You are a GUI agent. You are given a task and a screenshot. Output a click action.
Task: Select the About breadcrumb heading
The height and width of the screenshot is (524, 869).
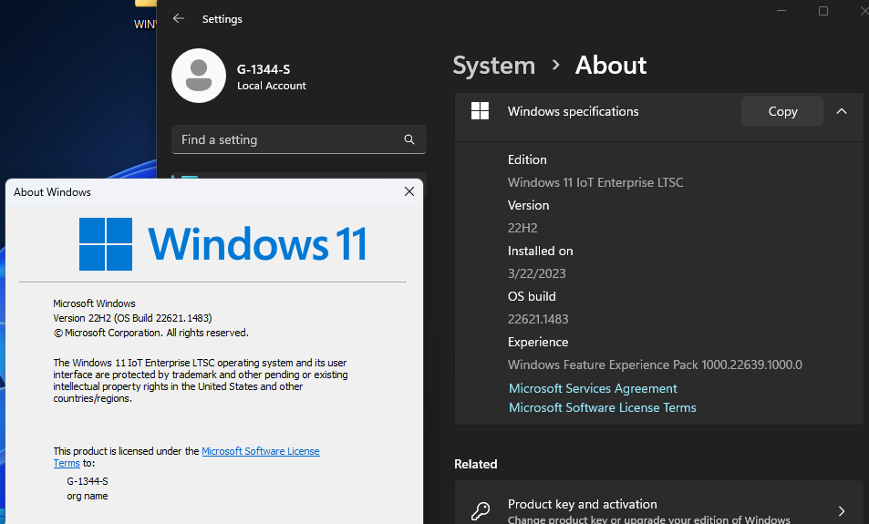tap(611, 66)
